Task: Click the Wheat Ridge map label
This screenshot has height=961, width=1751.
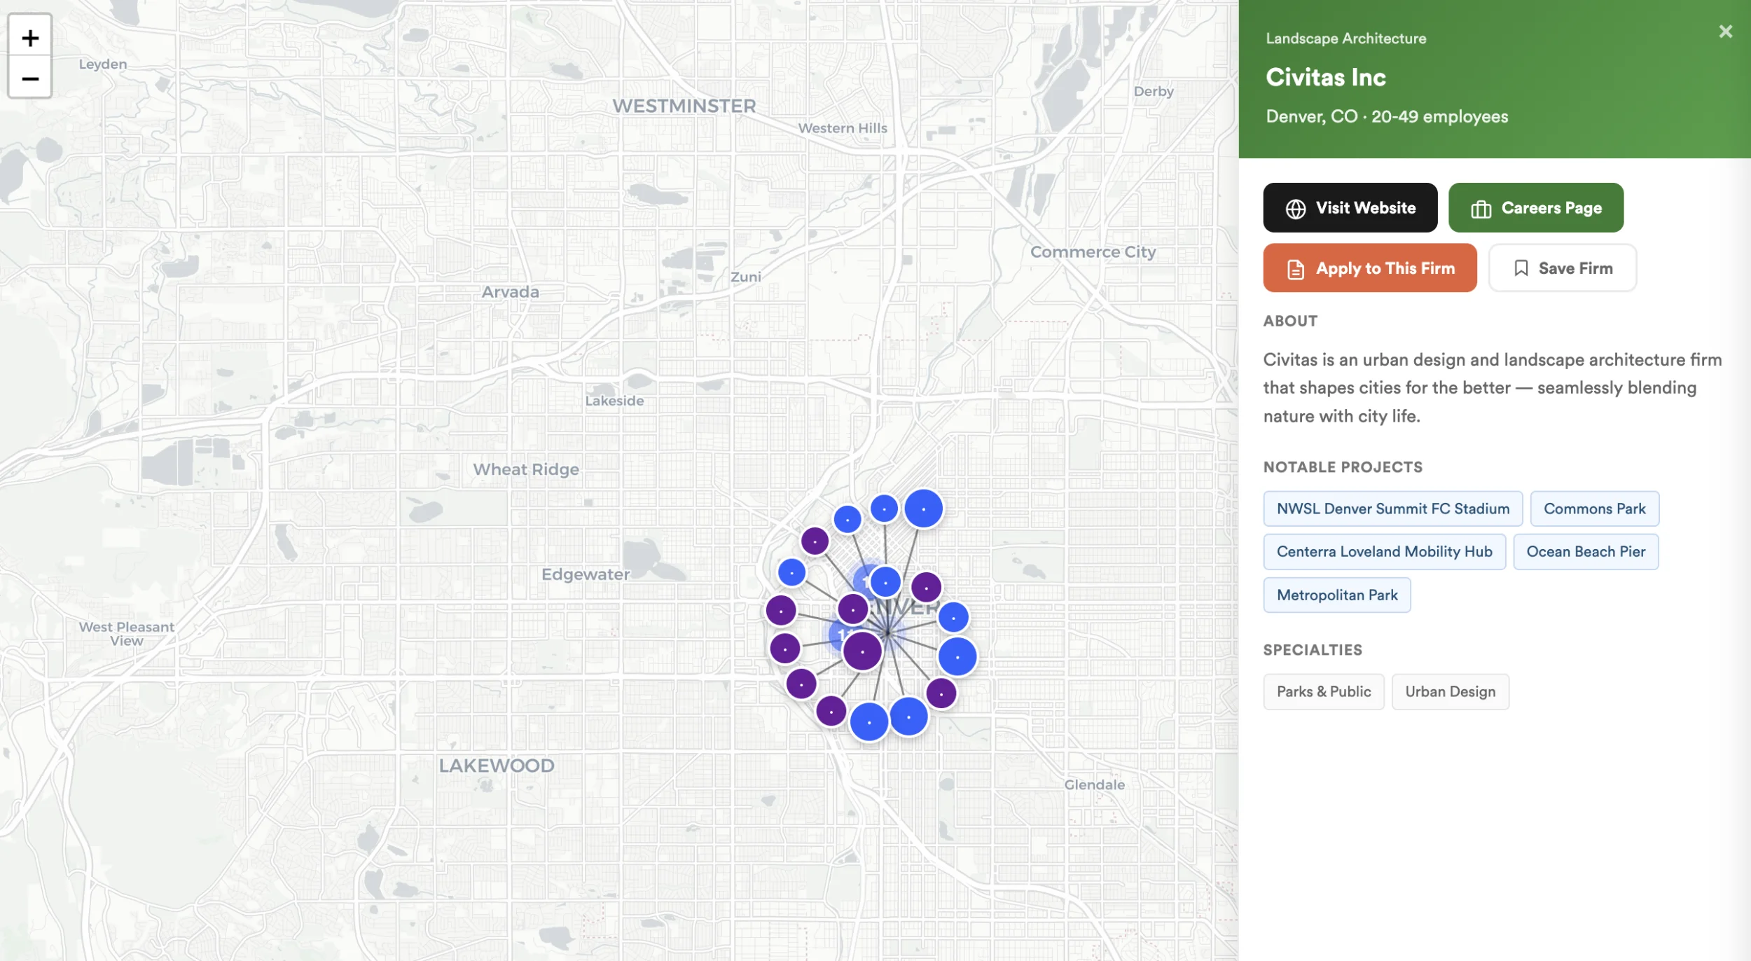Action: point(526,470)
